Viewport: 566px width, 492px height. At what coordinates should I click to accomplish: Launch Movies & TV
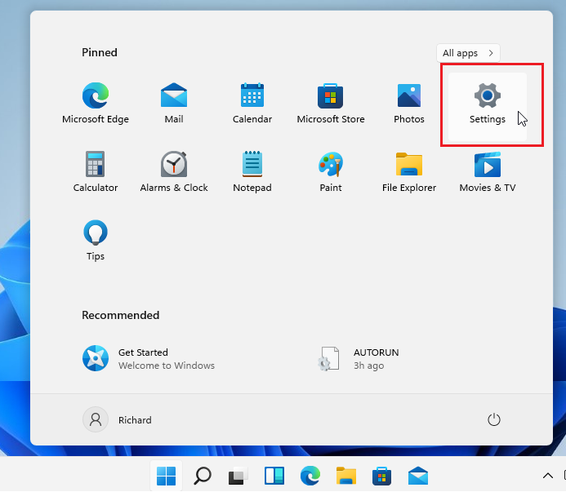[x=488, y=172]
